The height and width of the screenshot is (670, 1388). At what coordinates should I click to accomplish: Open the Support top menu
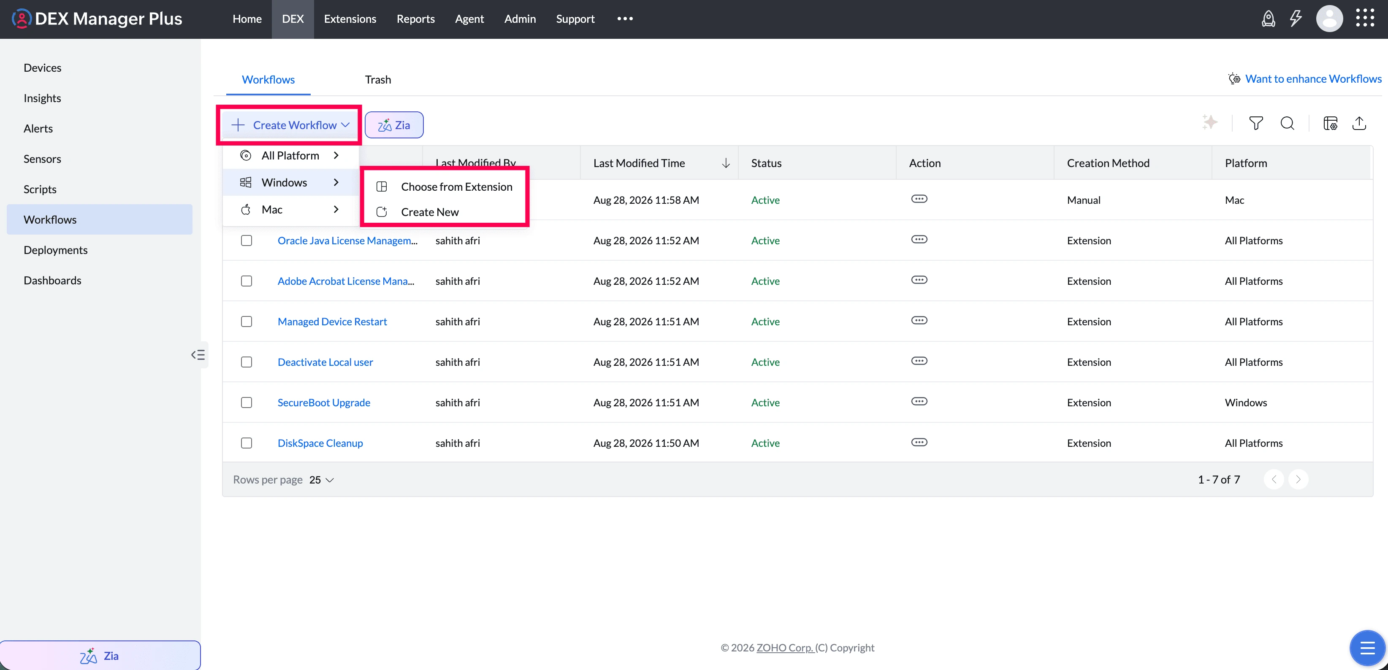[575, 19]
